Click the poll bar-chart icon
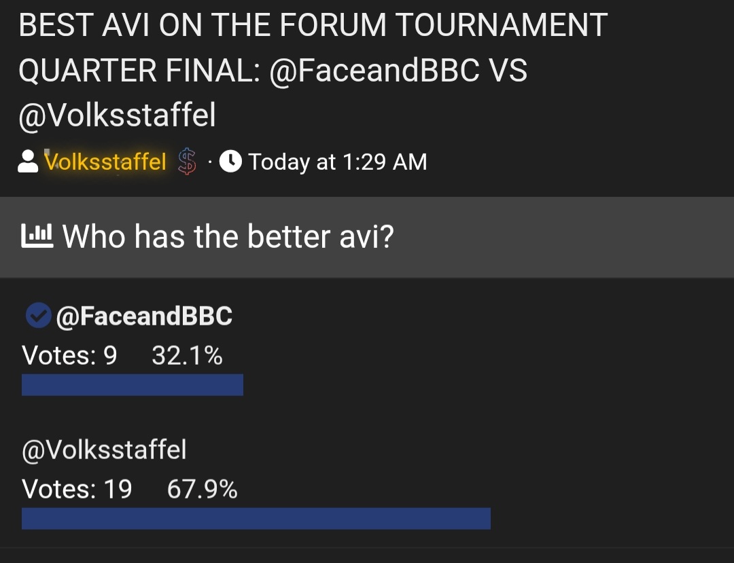Screen dimensions: 734x563 coord(37,236)
